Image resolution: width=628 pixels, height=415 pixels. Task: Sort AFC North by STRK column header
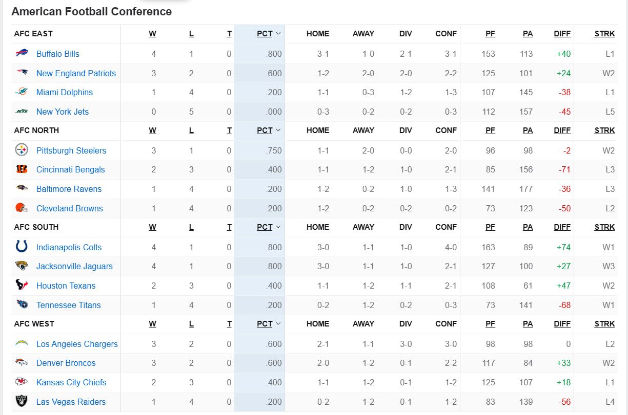pos(604,130)
